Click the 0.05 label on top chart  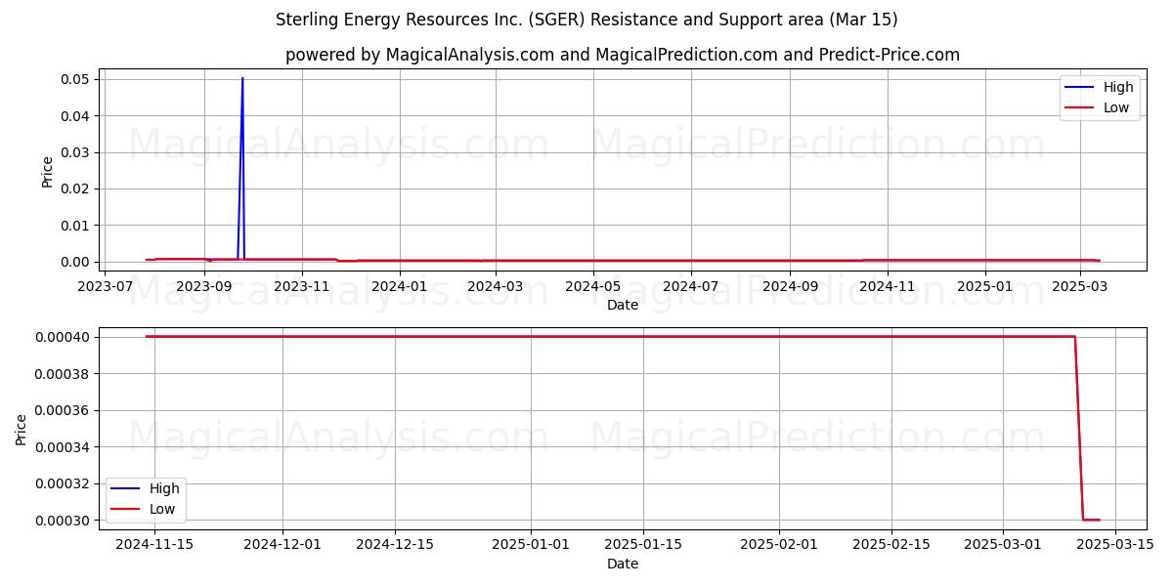(73, 79)
